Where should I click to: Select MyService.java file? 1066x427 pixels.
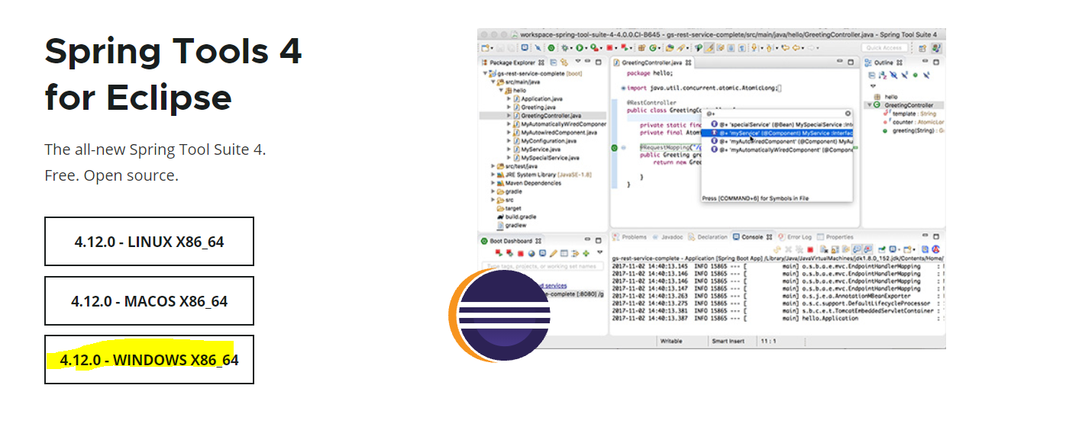(x=537, y=149)
